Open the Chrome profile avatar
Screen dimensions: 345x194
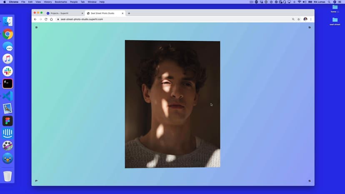pyautogui.click(x=305, y=19)
